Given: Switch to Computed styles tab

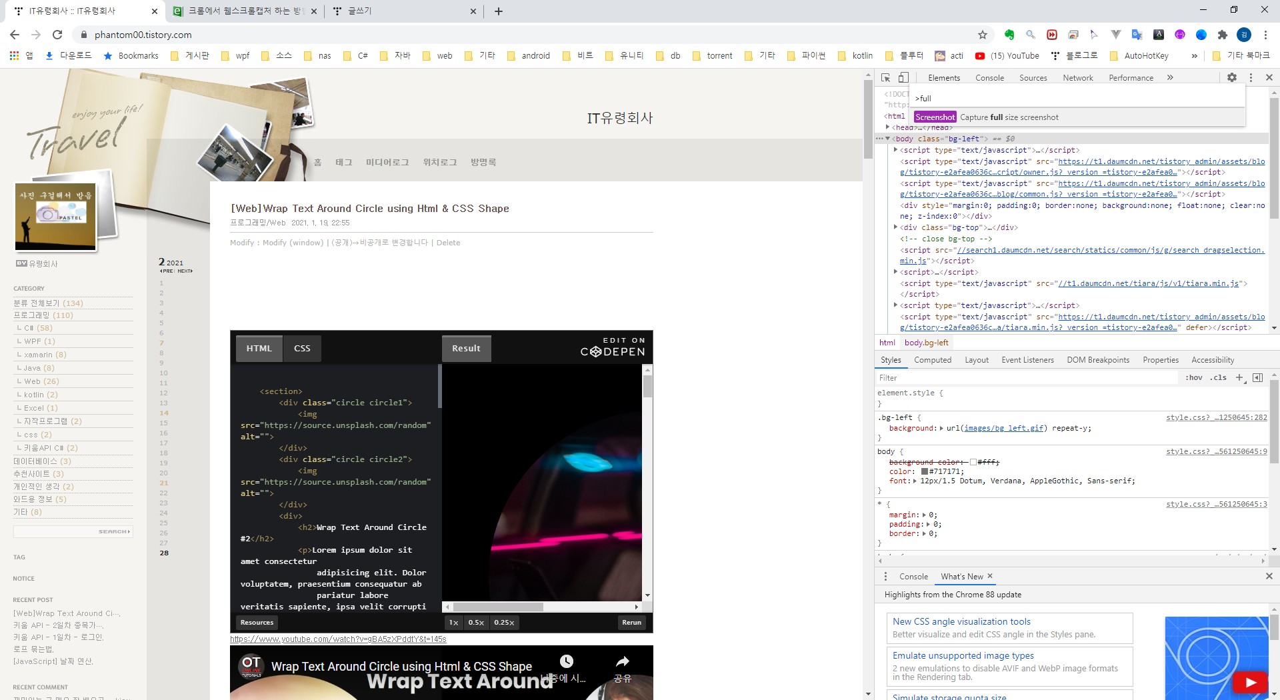Looking at the screenshot, I should pyautogui.click(x=933, y=360).
